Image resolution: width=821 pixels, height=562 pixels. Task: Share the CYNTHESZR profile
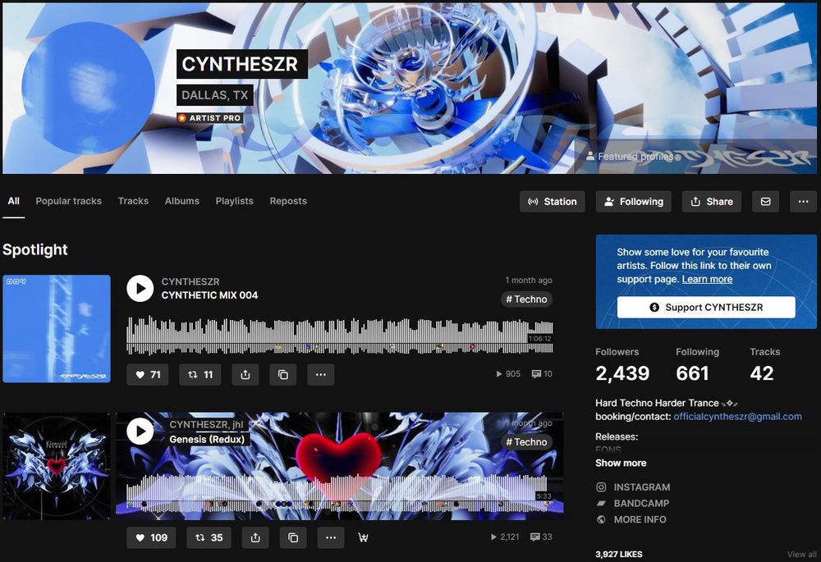click(712, 202)
